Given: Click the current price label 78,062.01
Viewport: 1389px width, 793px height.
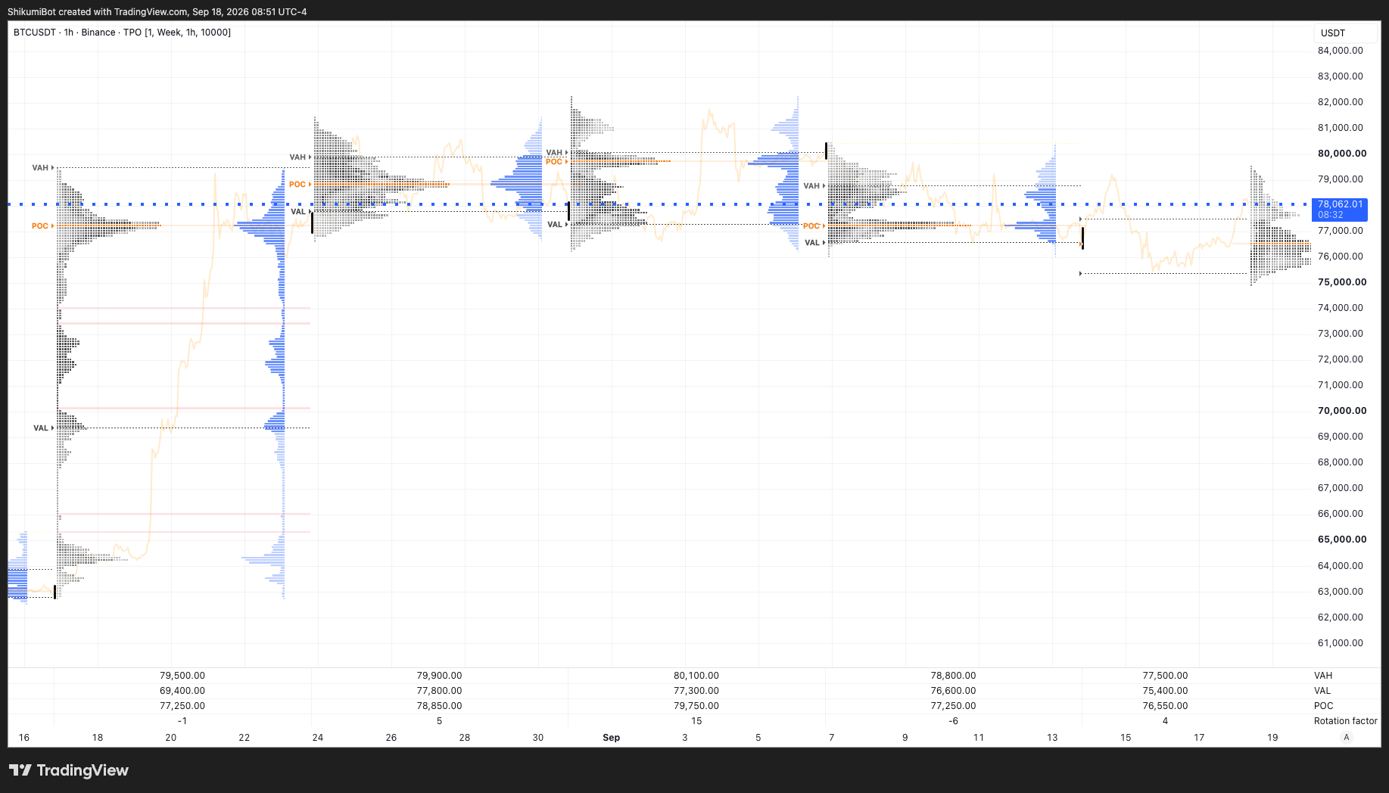Looking at the screenshot, I should [1340, 204].
